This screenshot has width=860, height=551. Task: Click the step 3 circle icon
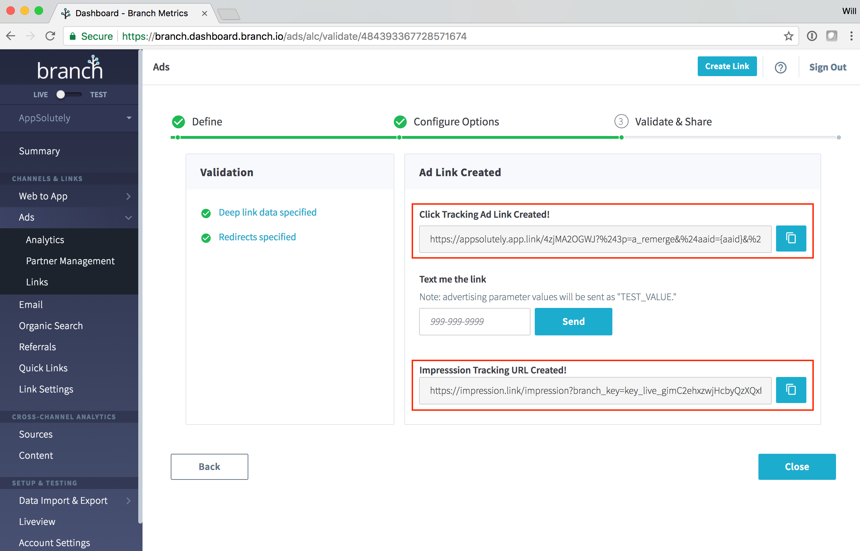(x=621, y=122)
